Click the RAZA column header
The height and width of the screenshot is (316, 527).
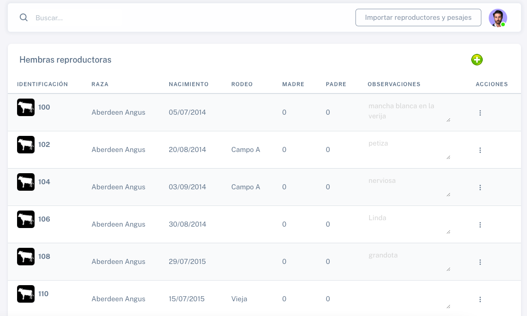[x=100, y=84]
